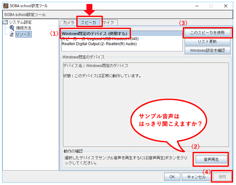236x185 pixels.
Task: Click デバイス名: Windows既定のデバイス text
Action: tap(96, 65)
